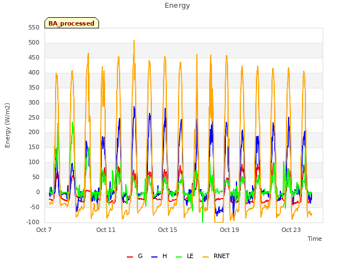This screenshot has height=267, width=356.
Task: Click the Oct 19 x-axis tick label
Action: click(229, 230)
